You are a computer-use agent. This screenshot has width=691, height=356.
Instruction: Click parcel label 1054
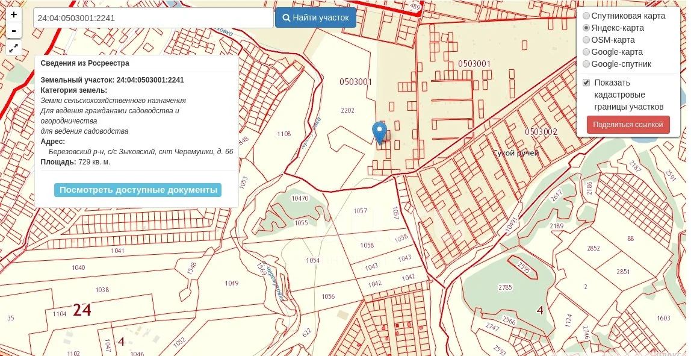tap(312, 260)
